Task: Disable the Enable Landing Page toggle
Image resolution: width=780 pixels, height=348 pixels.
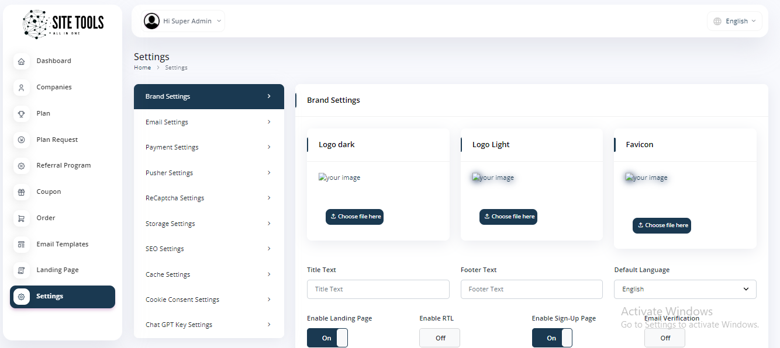Action: tap(327, 338)
